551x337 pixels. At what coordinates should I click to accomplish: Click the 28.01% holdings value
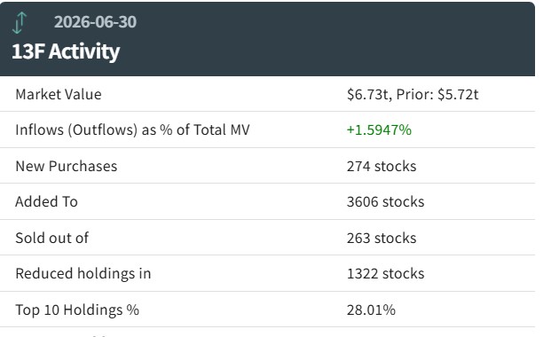[371, 310]
